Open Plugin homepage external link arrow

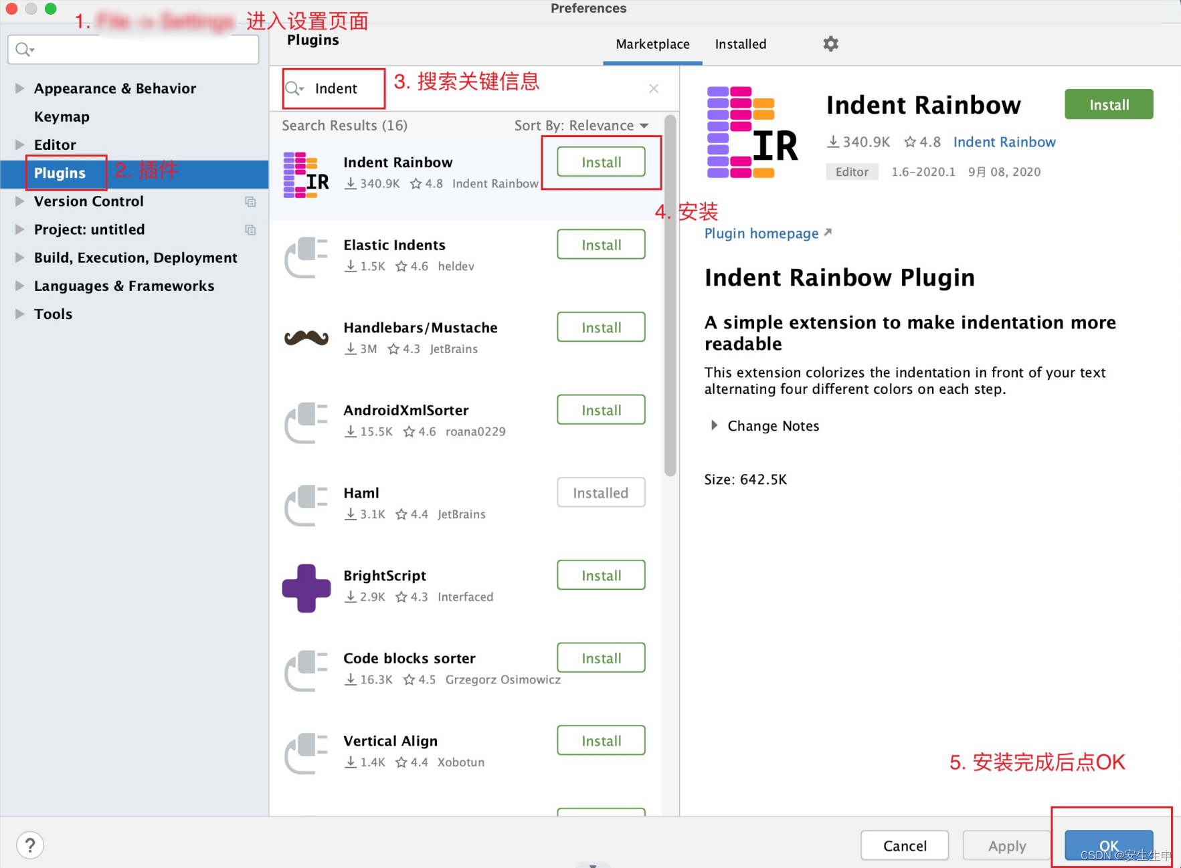pyautogui.click(x=828, y=232)
